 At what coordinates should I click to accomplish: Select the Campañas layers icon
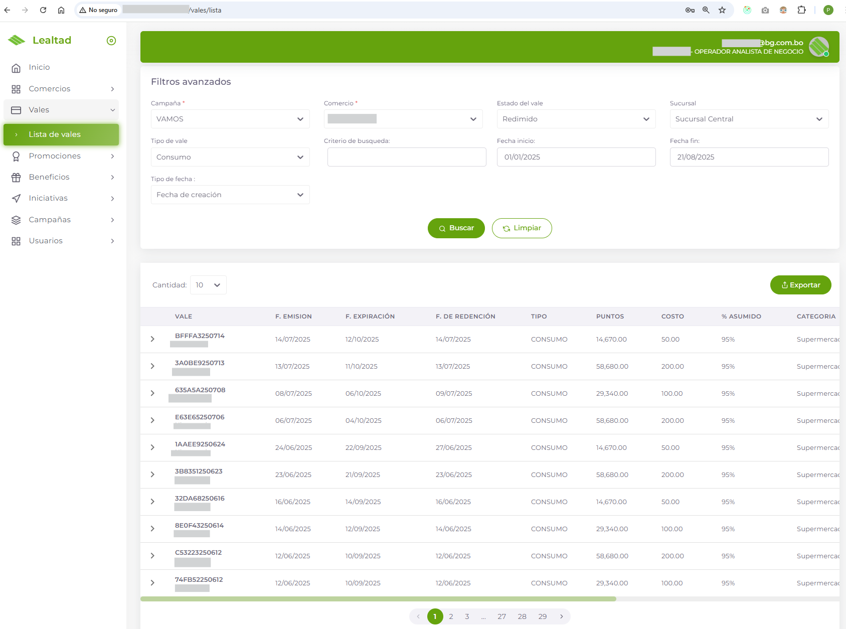tap(17, 220)
